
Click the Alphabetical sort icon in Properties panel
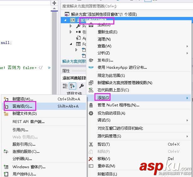pos(72,86)
